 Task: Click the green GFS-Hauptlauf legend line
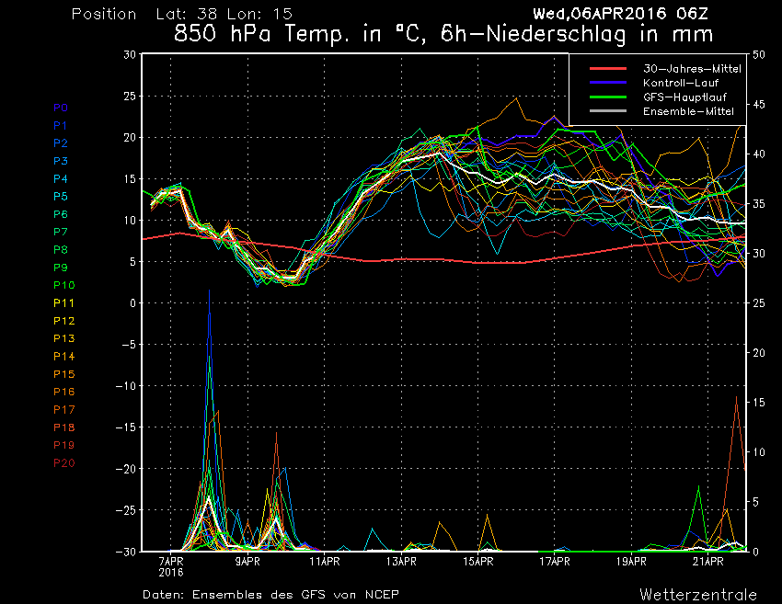pyautogui.click(x=608, y=97)
